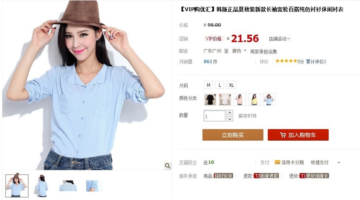Click the VIP价格 price tag badge

(214, 39)
